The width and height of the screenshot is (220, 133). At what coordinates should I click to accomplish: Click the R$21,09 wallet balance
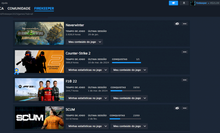pyautogui.click(x=215, y=3)
